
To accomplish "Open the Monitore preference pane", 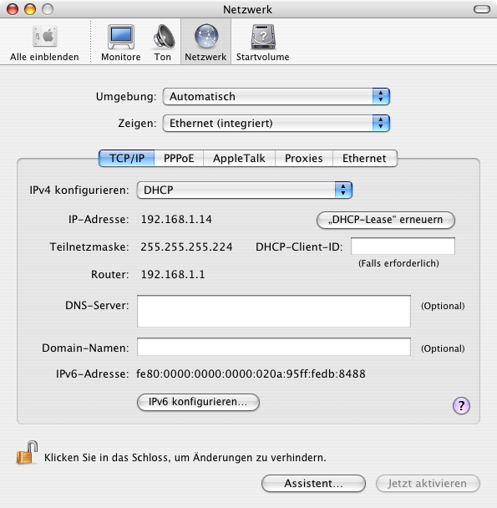I will coord(121,43).
